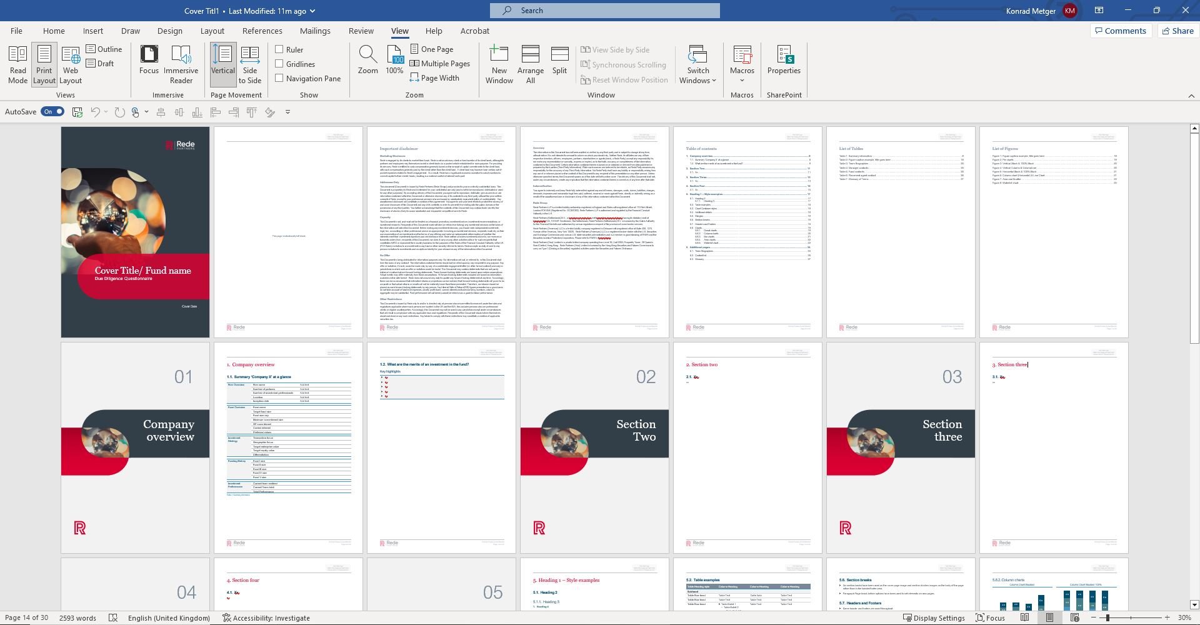This screenshot has height=625, width=1200.
Task: Open SharePoint Properties
Action: (x=784, y=60)
